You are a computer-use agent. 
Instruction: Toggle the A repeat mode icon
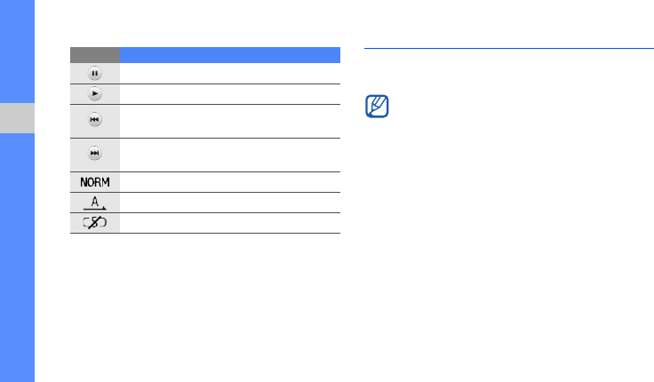(x=95, y=203)
